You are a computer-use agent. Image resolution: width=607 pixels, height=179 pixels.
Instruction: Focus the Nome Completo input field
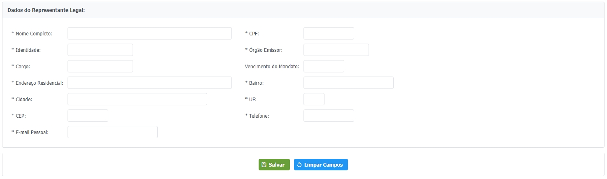pyautogui.click(x=149, y=33)
